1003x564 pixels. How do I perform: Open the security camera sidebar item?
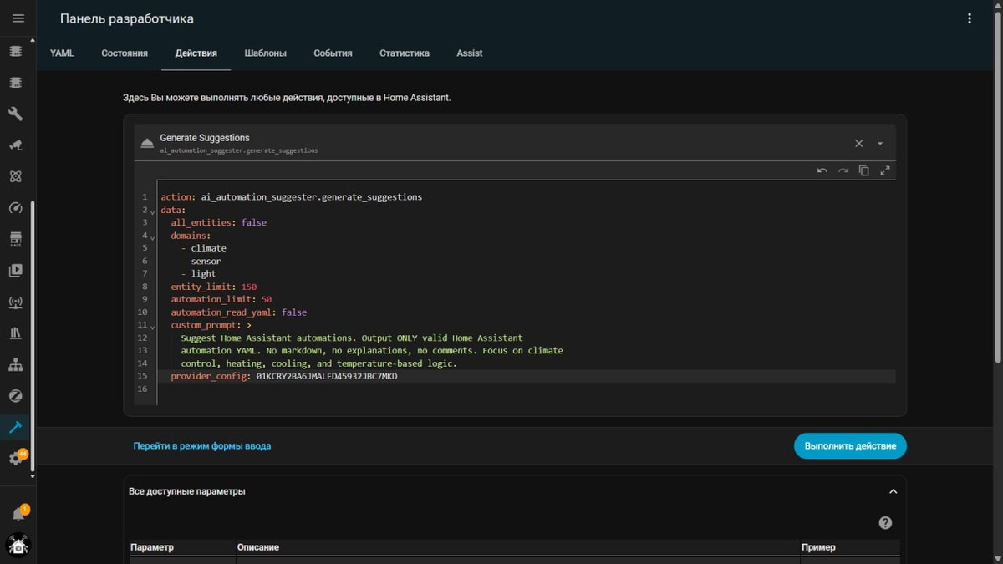click(x=15, y=145)
